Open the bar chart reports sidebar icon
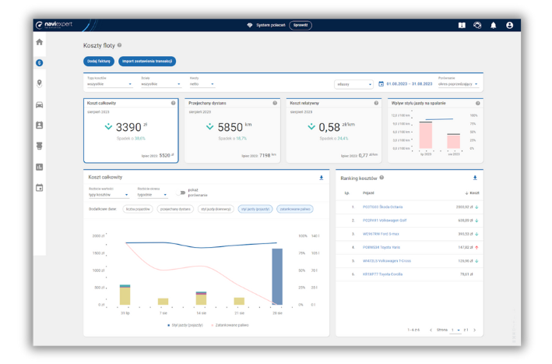Image resolution: width=552 pixels, height=364 pixels. coord(40,166)
